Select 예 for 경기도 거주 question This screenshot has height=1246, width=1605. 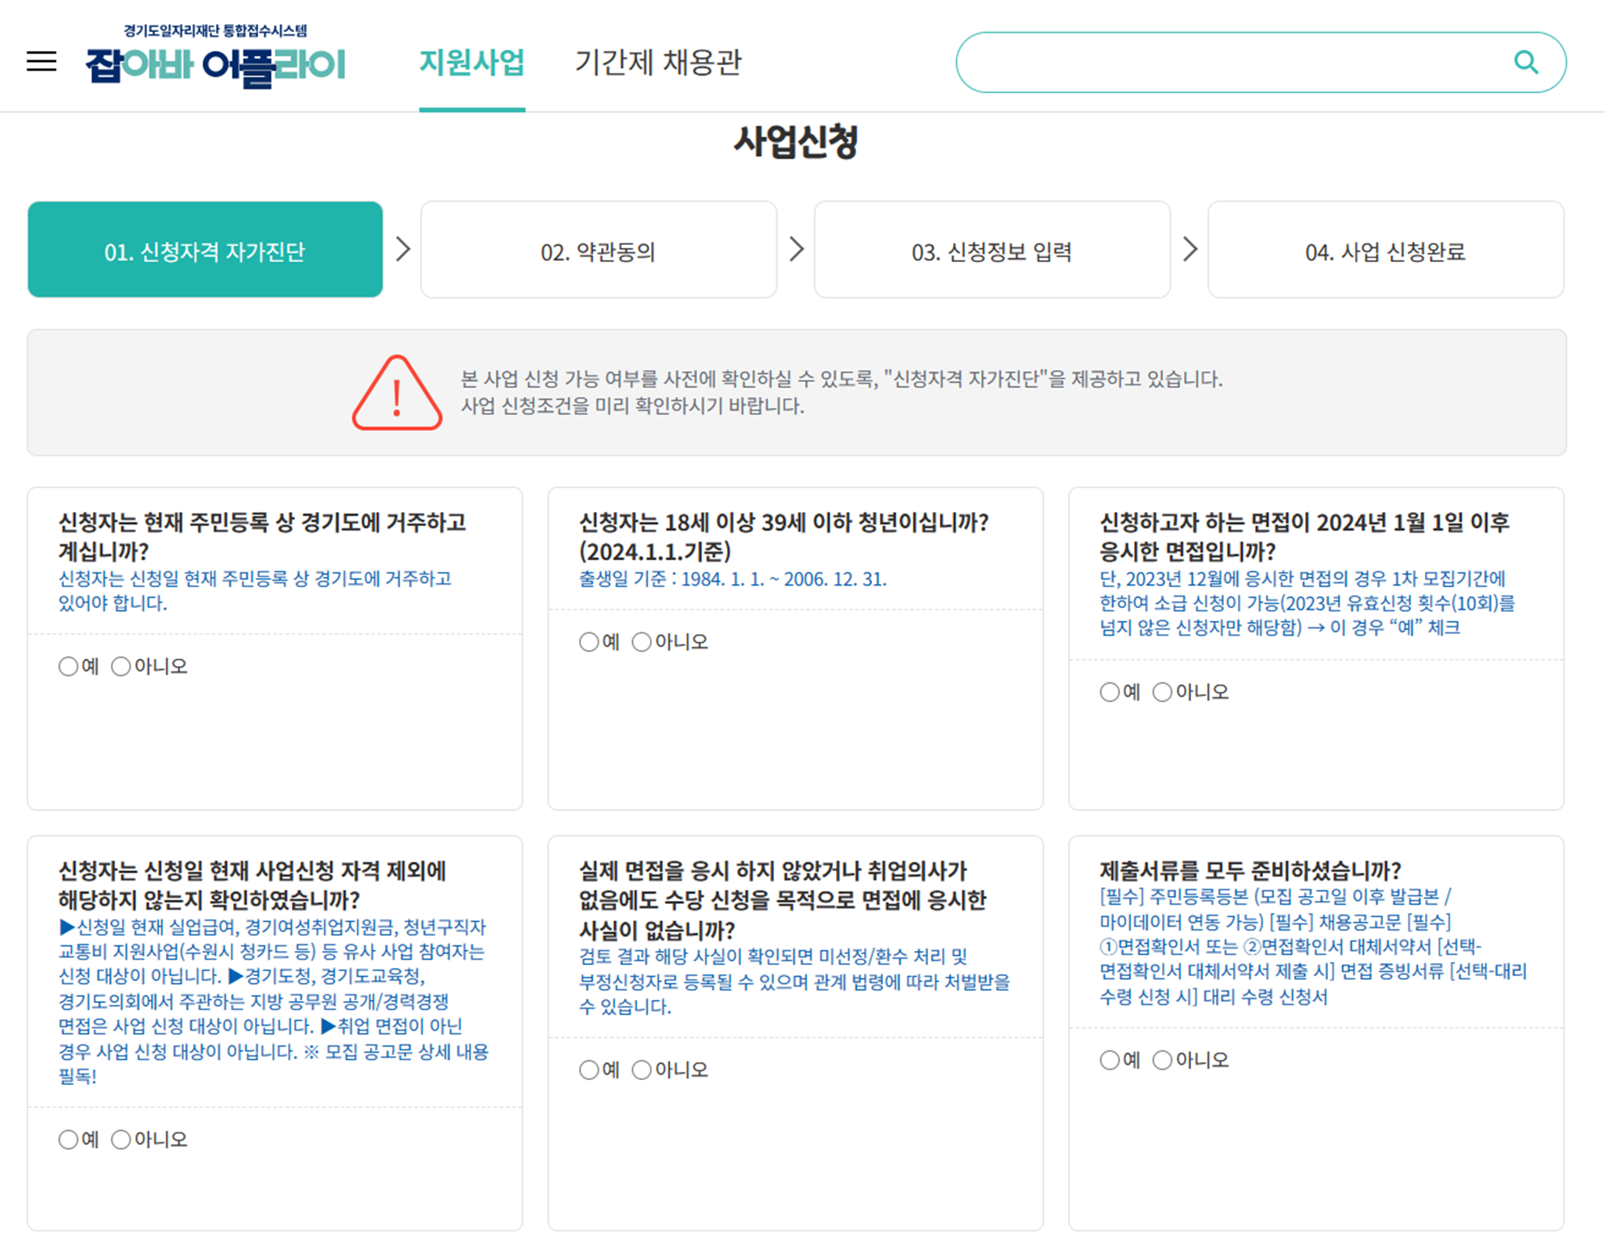point(69,667)
